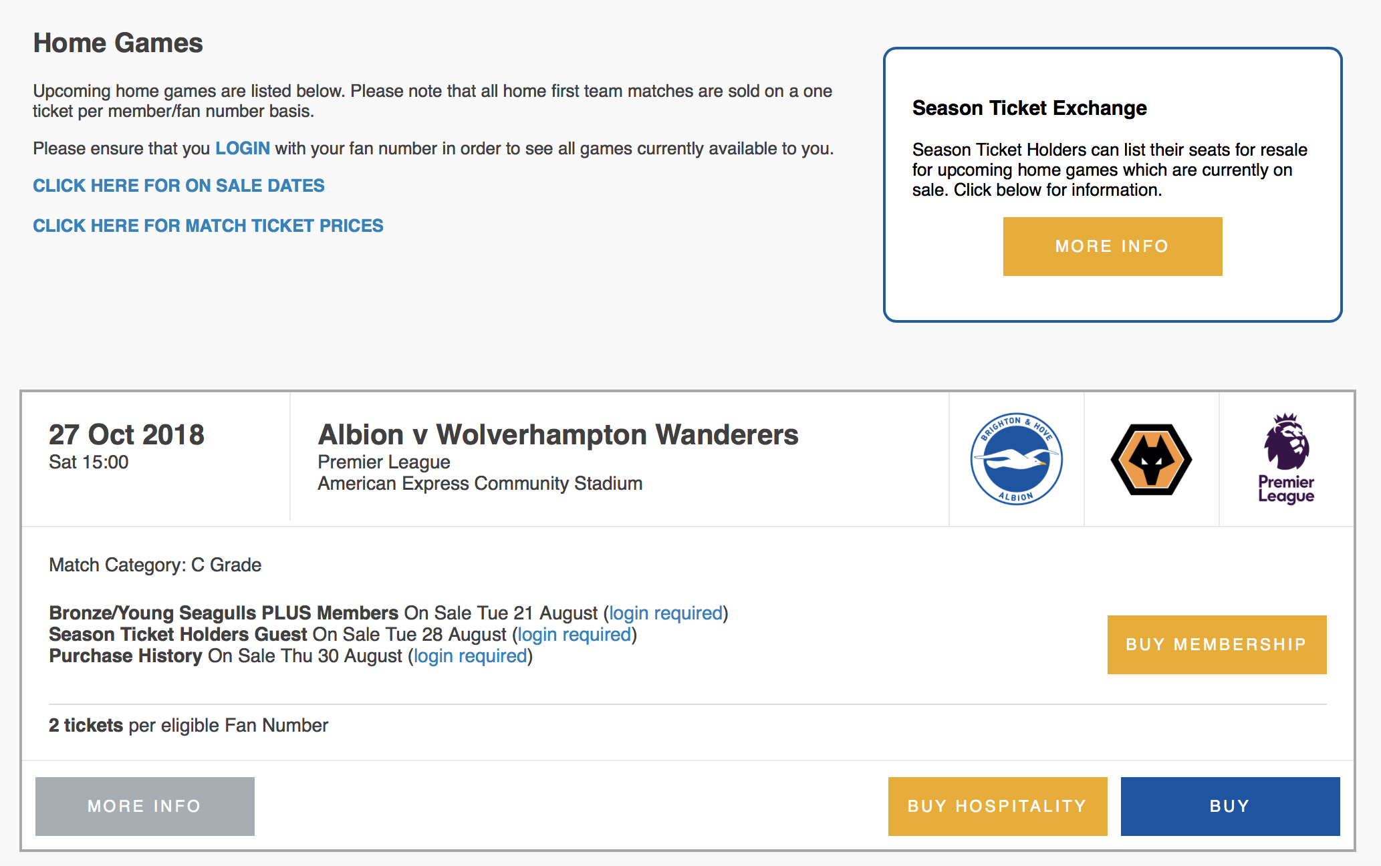Click the grey MORE INFO match button
The image size is (1381, 866).
[144, 807]
